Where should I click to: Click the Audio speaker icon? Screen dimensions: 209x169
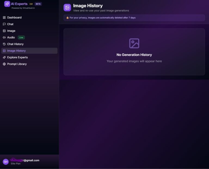(4, 37)
